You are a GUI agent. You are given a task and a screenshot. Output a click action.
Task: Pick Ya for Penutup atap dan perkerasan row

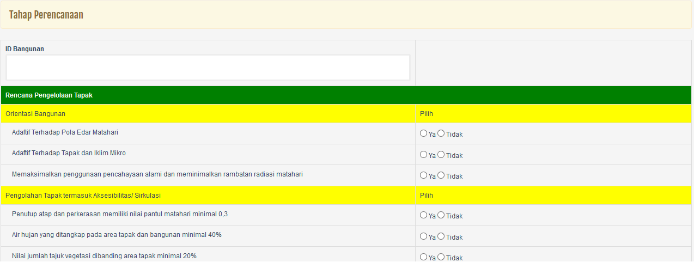point(423,215)
